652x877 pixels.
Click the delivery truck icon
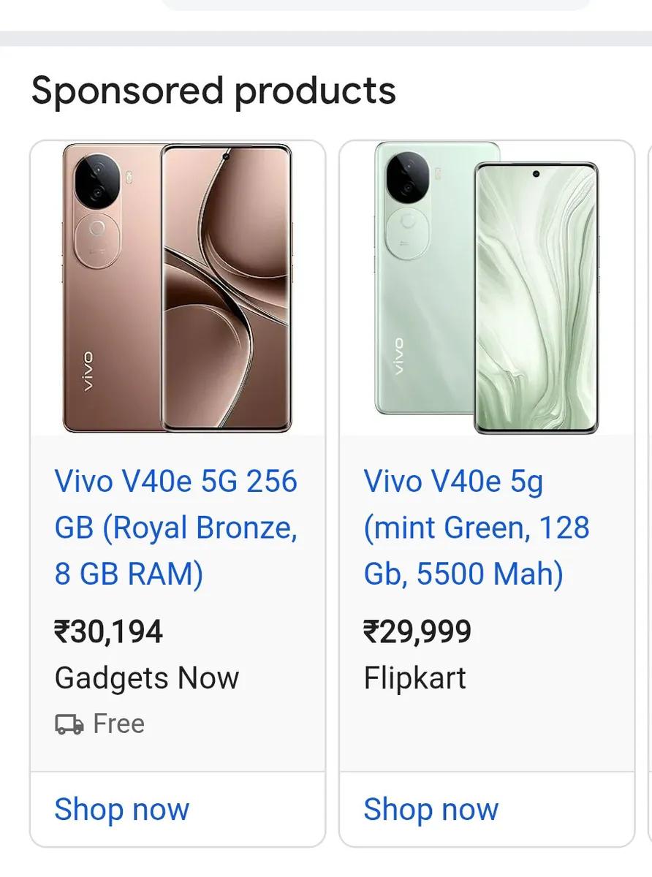(69, 724)
